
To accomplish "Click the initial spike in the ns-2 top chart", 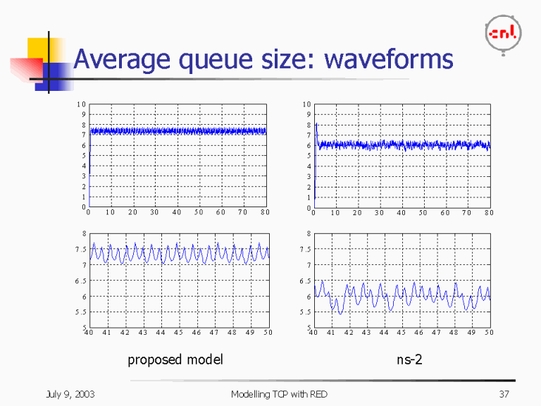I will (x=316, y=127).
